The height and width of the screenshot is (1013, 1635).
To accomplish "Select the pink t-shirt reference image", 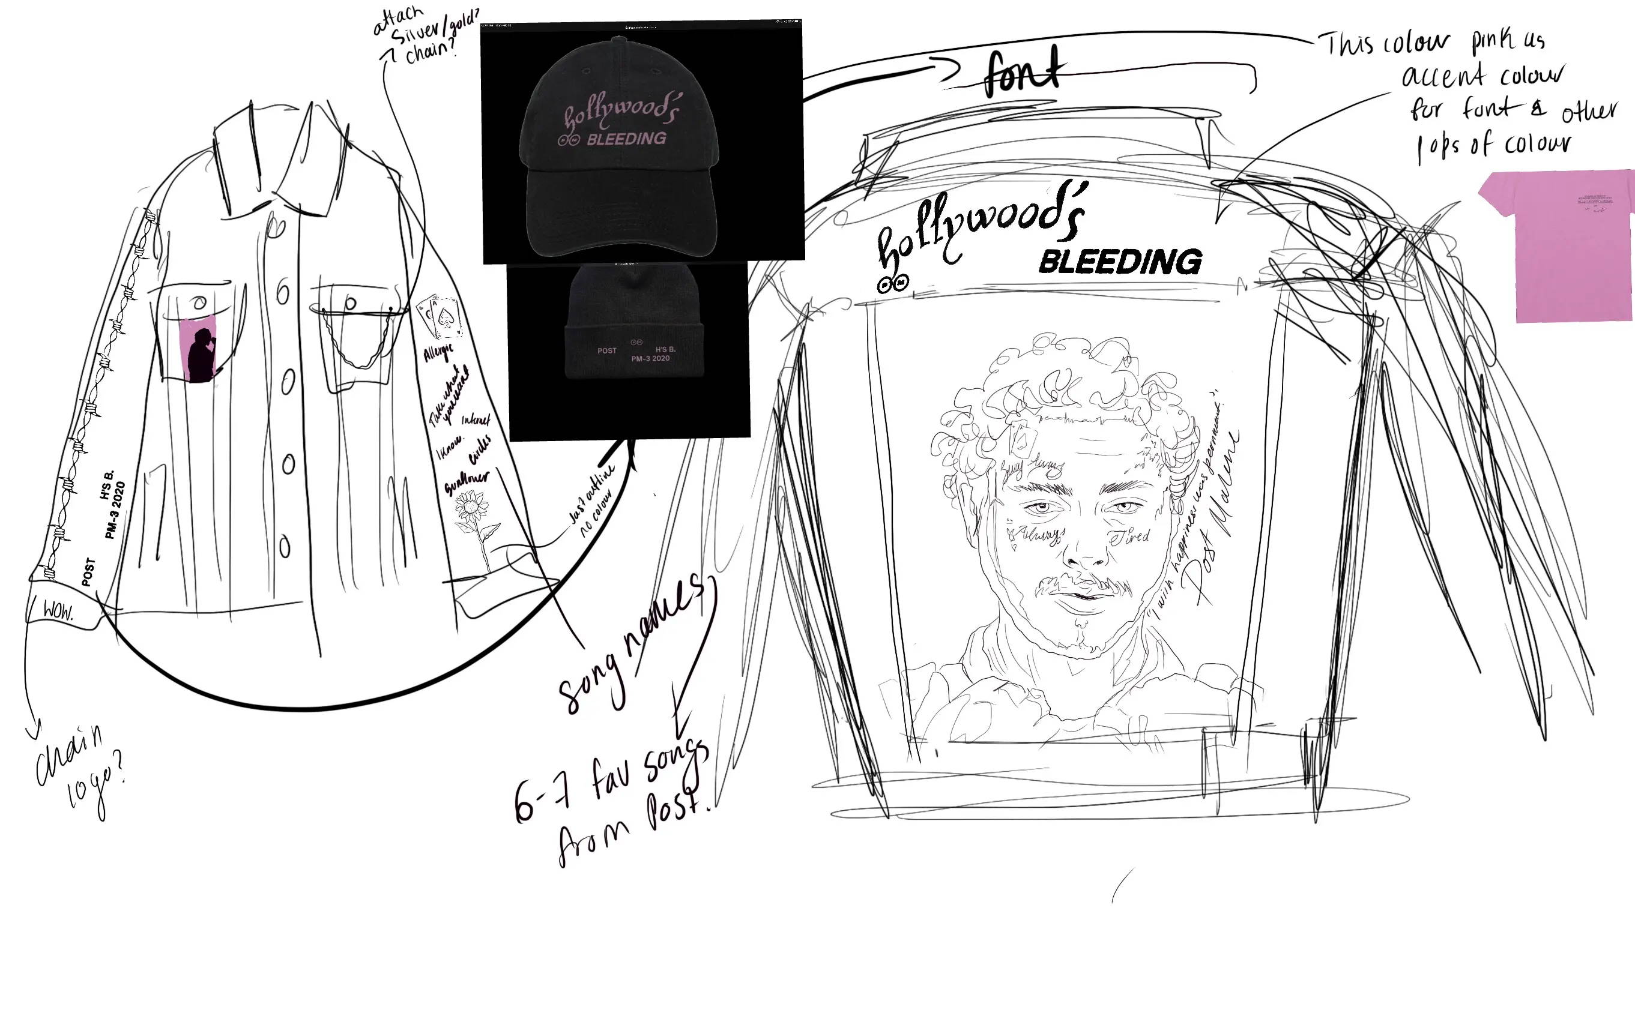I will coord(1556,246).
